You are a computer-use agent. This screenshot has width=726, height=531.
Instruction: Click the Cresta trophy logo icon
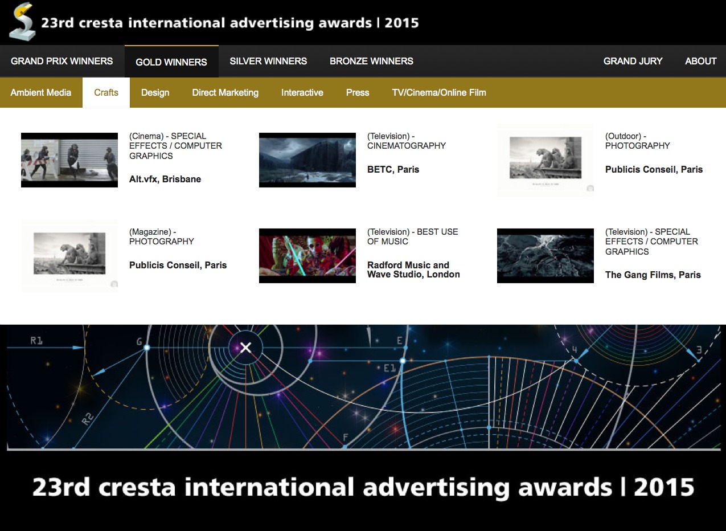pos(22,22)
